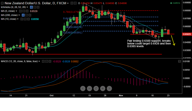The image size is (192, 111).
Task: Open MA (10, close) settings gear
Action: pos(25,19)
